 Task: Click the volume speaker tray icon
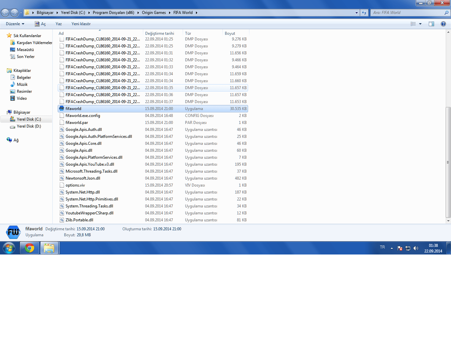(x=416, y=248)
